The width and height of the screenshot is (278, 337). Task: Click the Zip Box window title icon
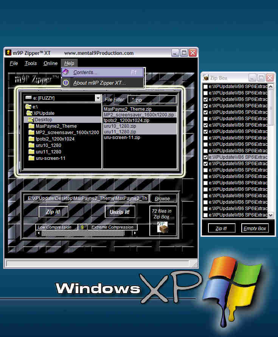coord(206,77)
